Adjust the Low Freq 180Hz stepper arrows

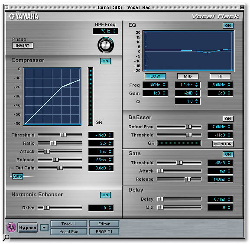pos(164,85)
